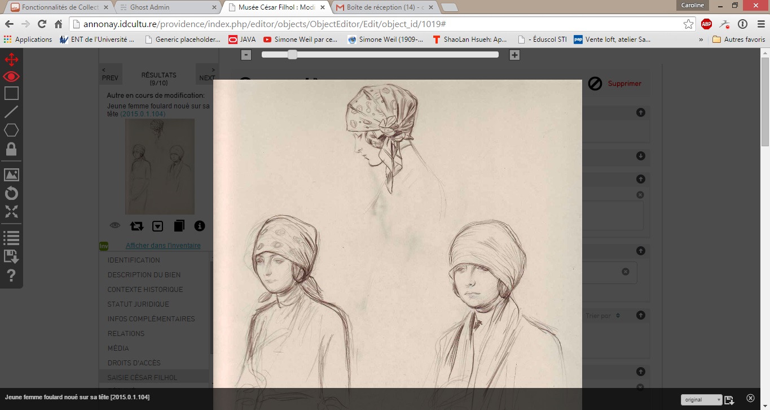Select the hexagon polygon tool
Image resolution: width=770 pixels, height=410 pixels.
click(11, 130)
